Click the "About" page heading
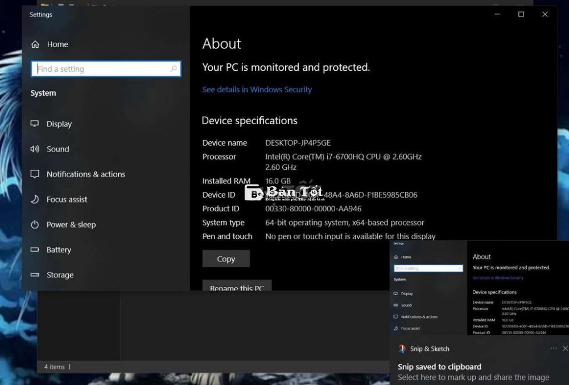The image size is (569, 385). coord(222,44)
